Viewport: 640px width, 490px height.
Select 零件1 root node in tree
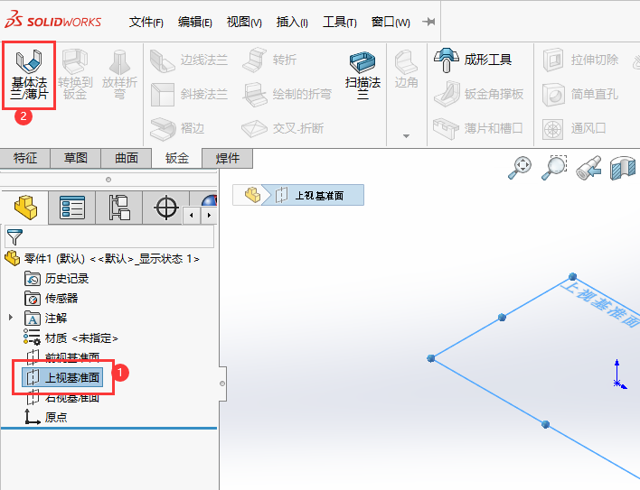(101, 259)
